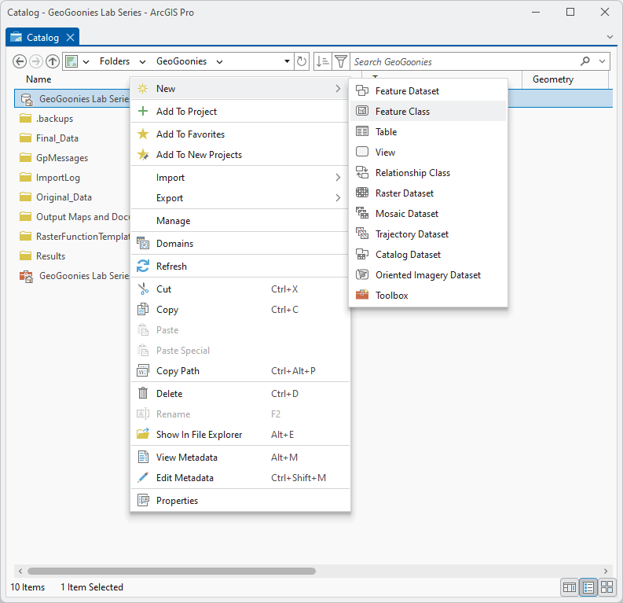The image size is (623, 603).
Task: Expand the GeoGoonies path dropdown
Action: click(219, 61)
